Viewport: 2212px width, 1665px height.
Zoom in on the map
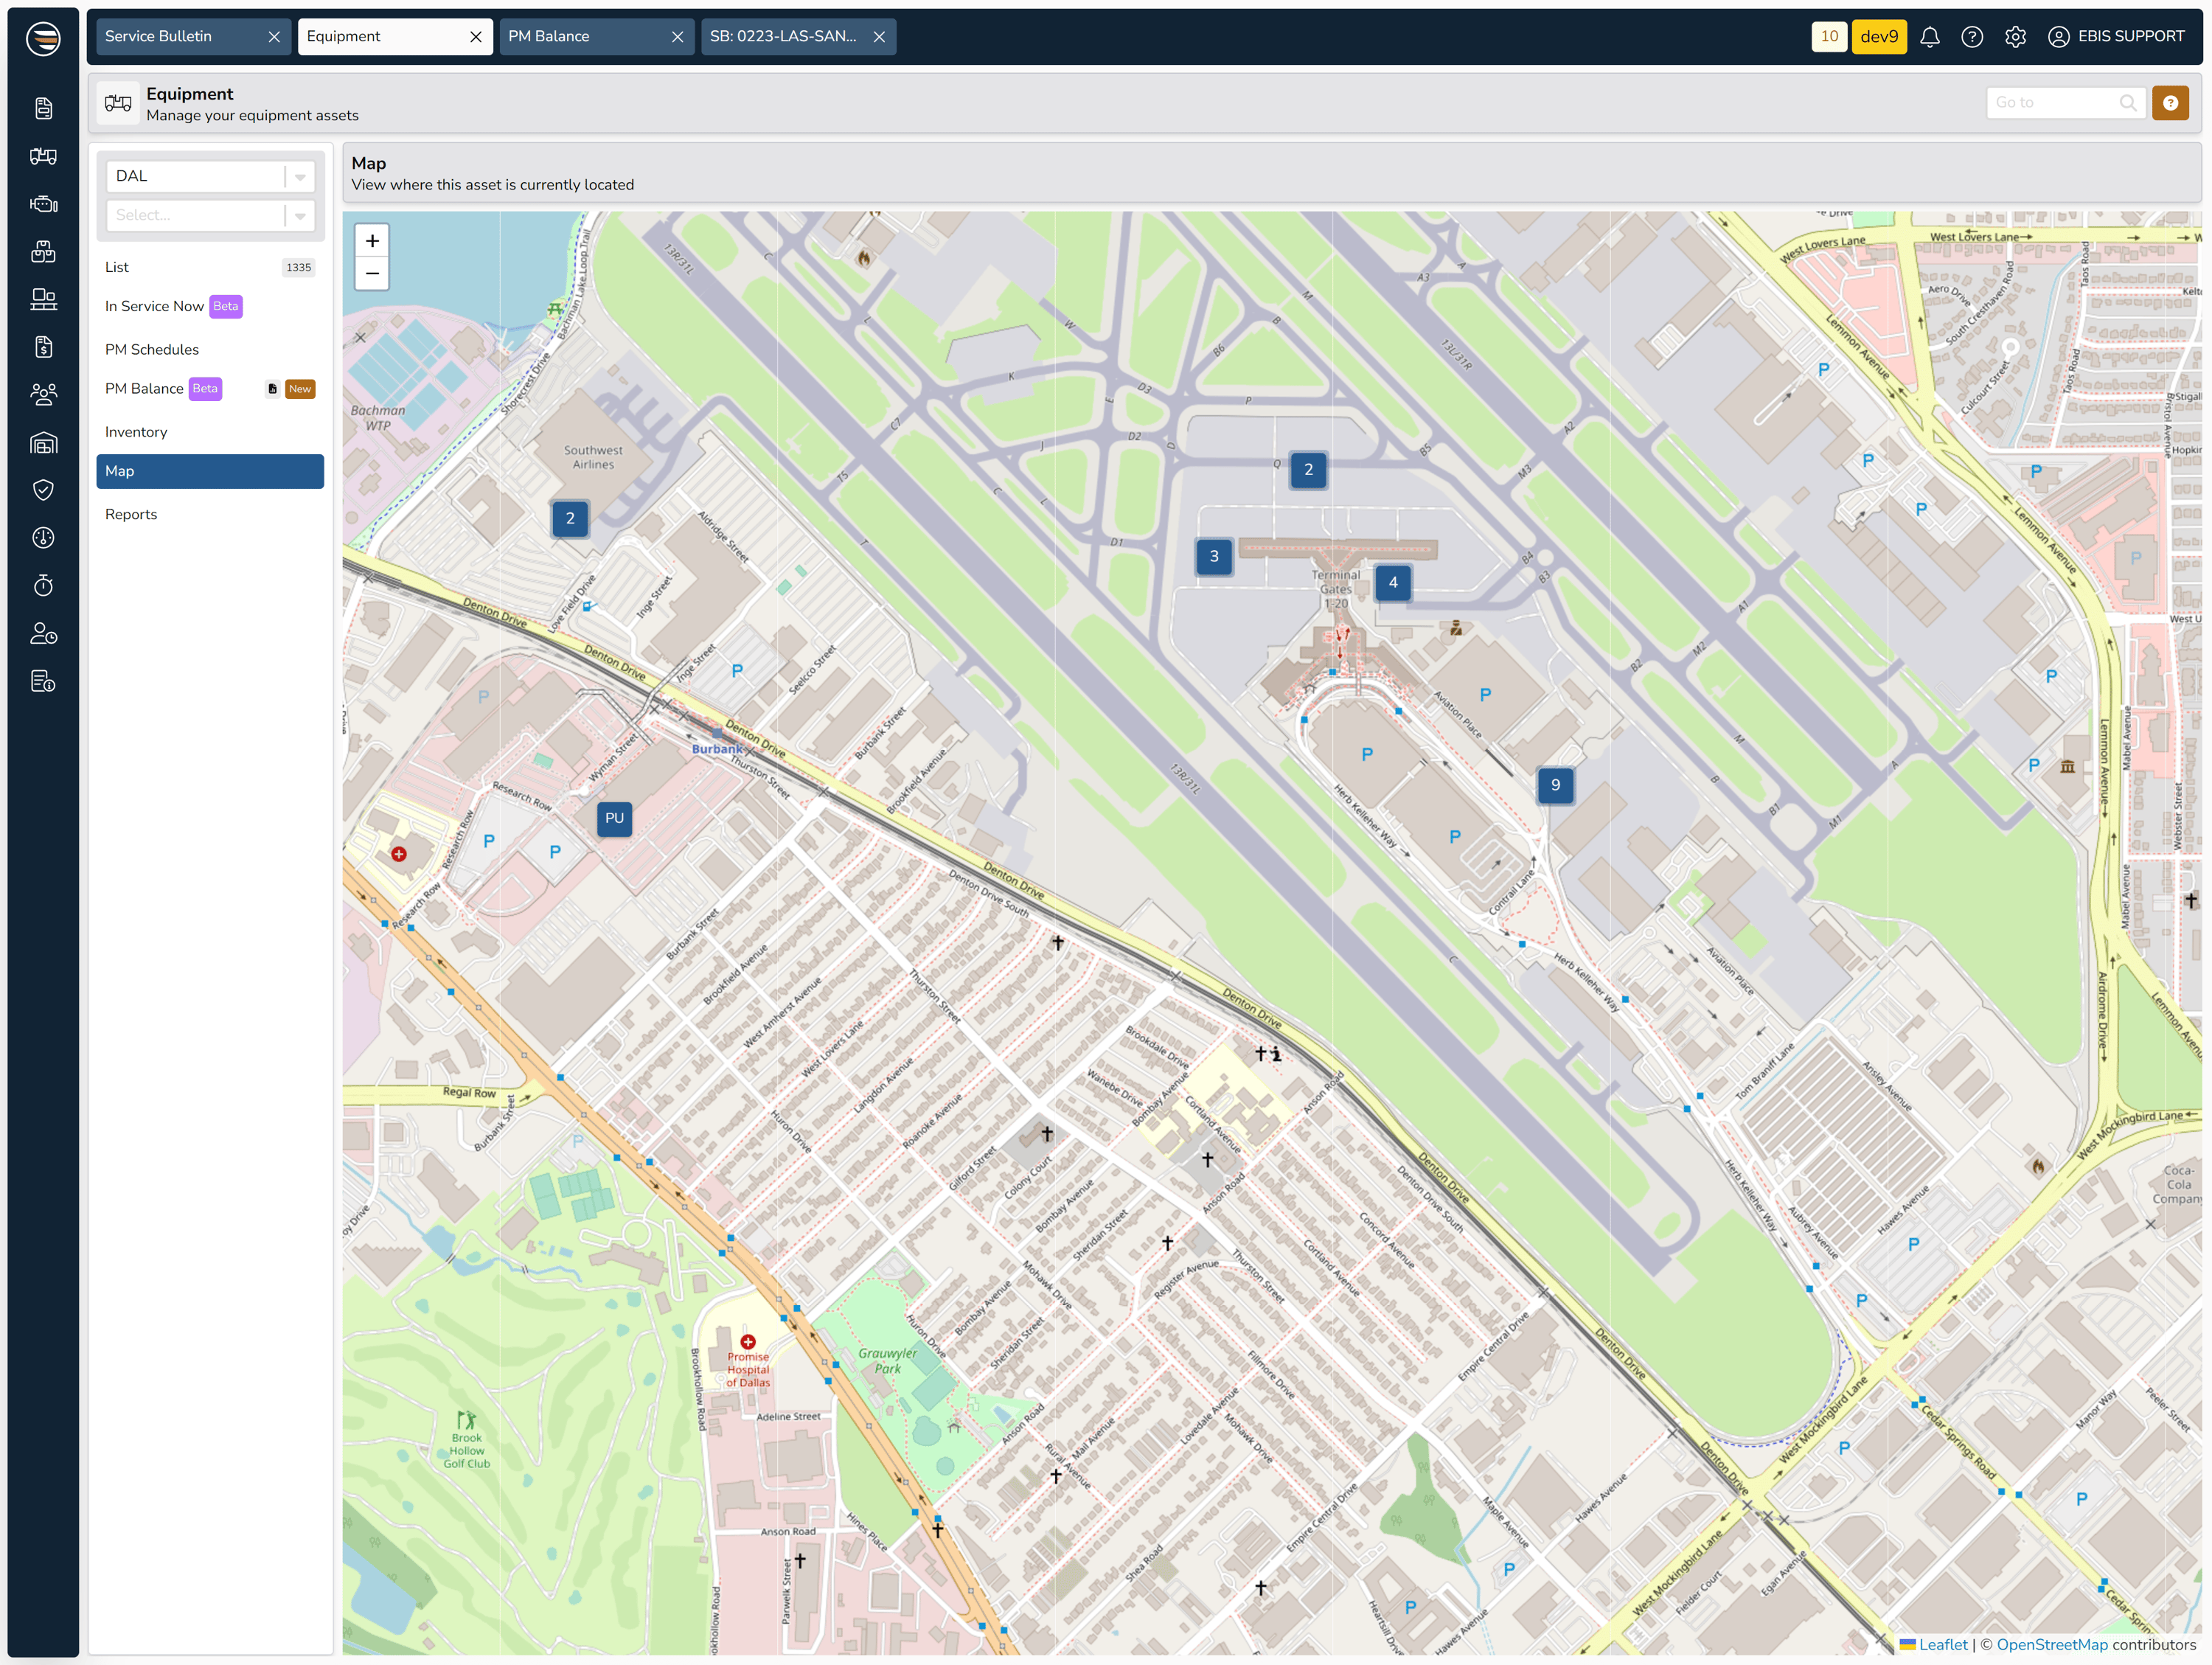click(x=372, y=241)
